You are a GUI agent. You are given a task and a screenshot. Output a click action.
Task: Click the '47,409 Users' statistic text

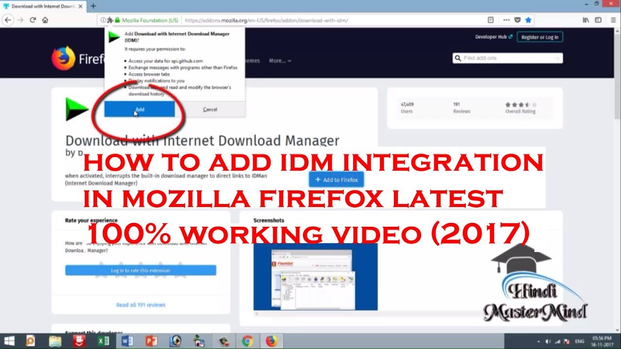tap(407, 108)
